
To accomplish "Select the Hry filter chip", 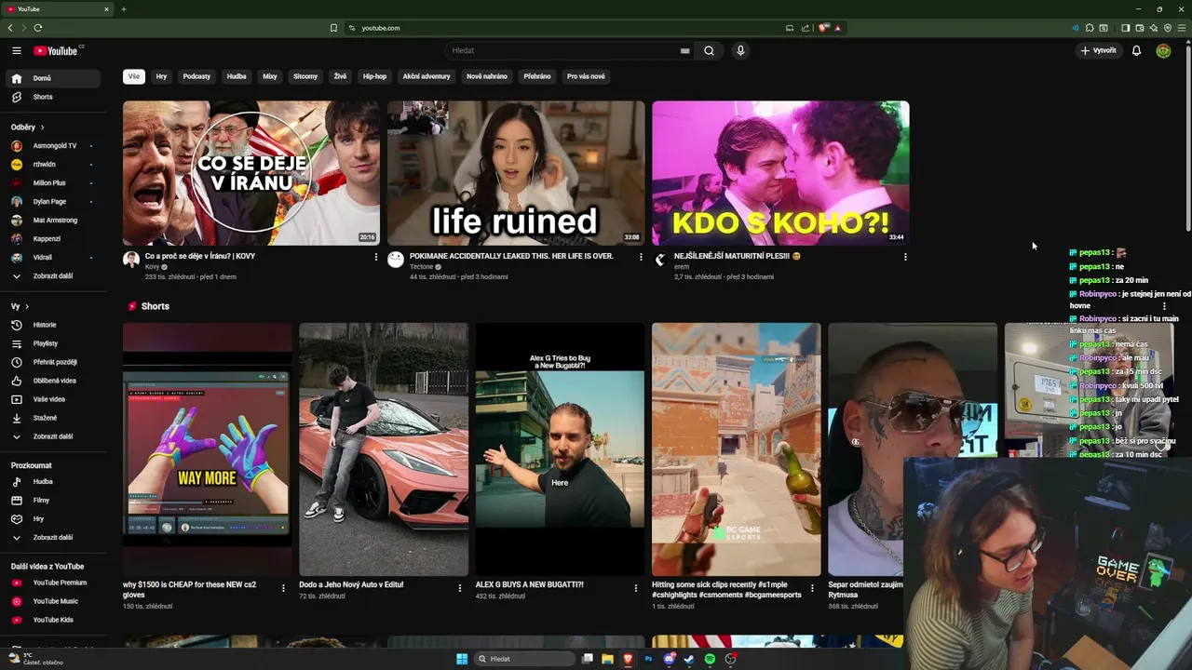I will click(x=161, y=76).
